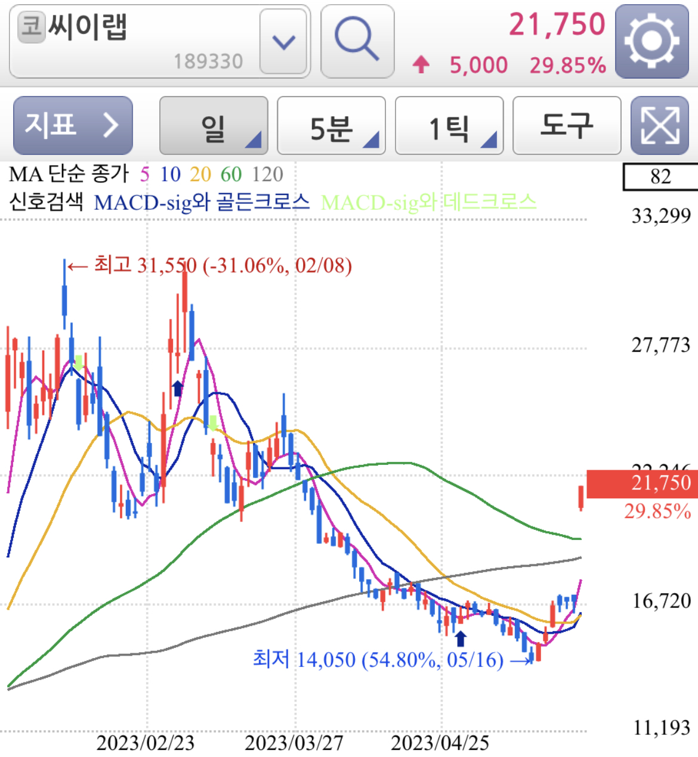698x757 pixels.
Task: Tap the MA 20 legend value
Action: 200,174
